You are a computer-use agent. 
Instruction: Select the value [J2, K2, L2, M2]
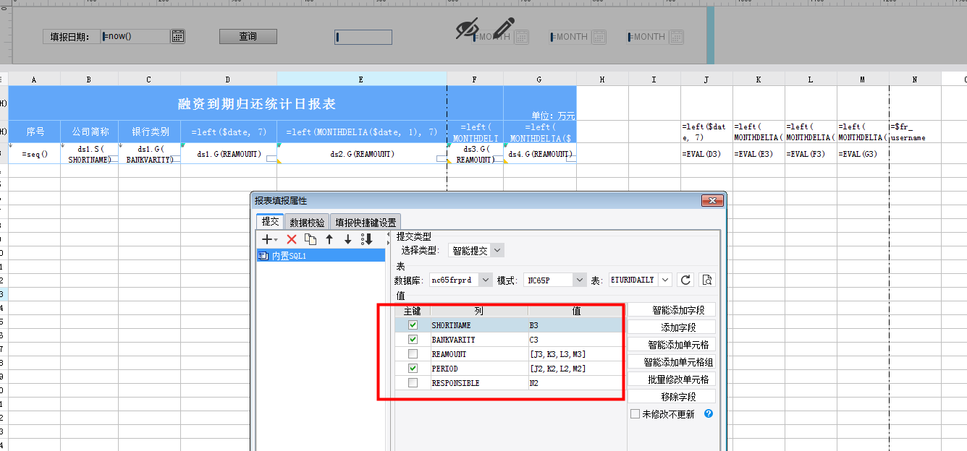click(x=575, y=369)
